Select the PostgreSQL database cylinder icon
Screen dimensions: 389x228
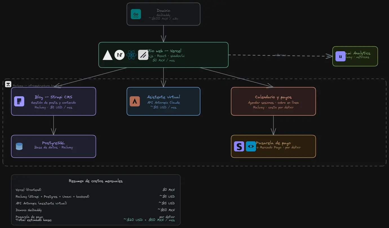[x=19, y=146]
